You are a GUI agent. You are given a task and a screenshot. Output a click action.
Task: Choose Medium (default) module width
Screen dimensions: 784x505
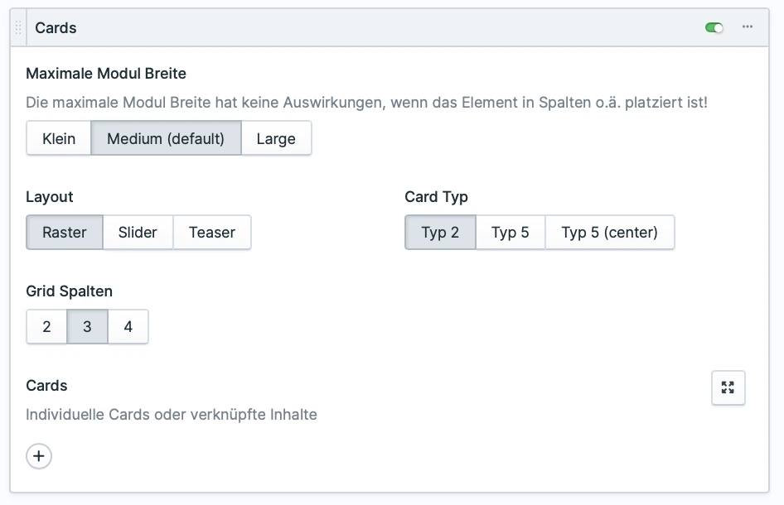[166, 138]
